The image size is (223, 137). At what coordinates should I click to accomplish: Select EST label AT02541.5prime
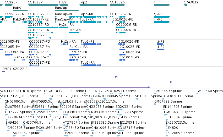click(123, 91)
